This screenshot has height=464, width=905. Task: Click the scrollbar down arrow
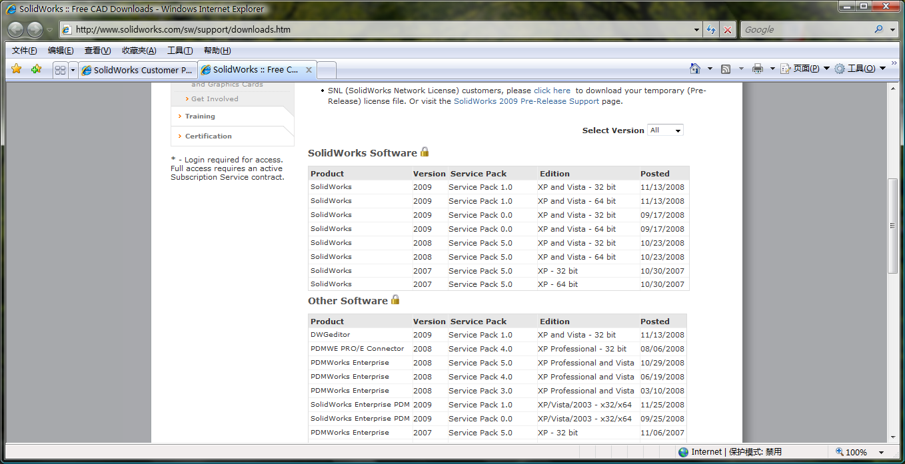(892, 437)
